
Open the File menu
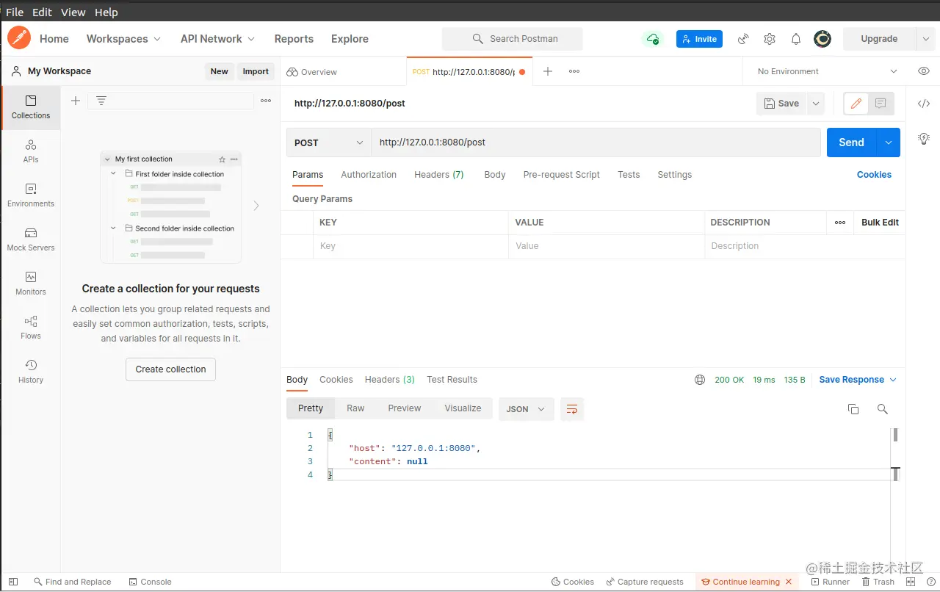[15, 12]
